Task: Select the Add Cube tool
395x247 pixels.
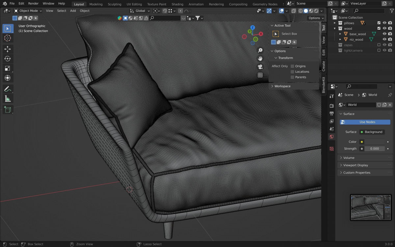Action: tap(7, 110)
